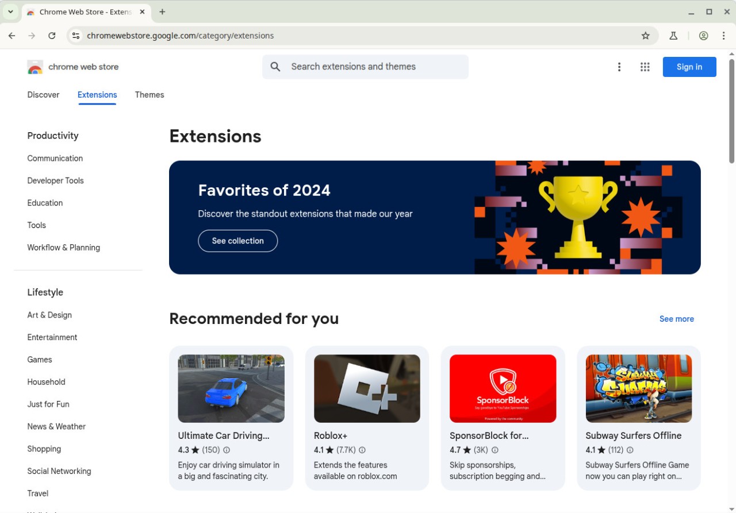Open the three-dot menu beside the apps grid
This screenshot has height=513, width=736.
[619, 67]
